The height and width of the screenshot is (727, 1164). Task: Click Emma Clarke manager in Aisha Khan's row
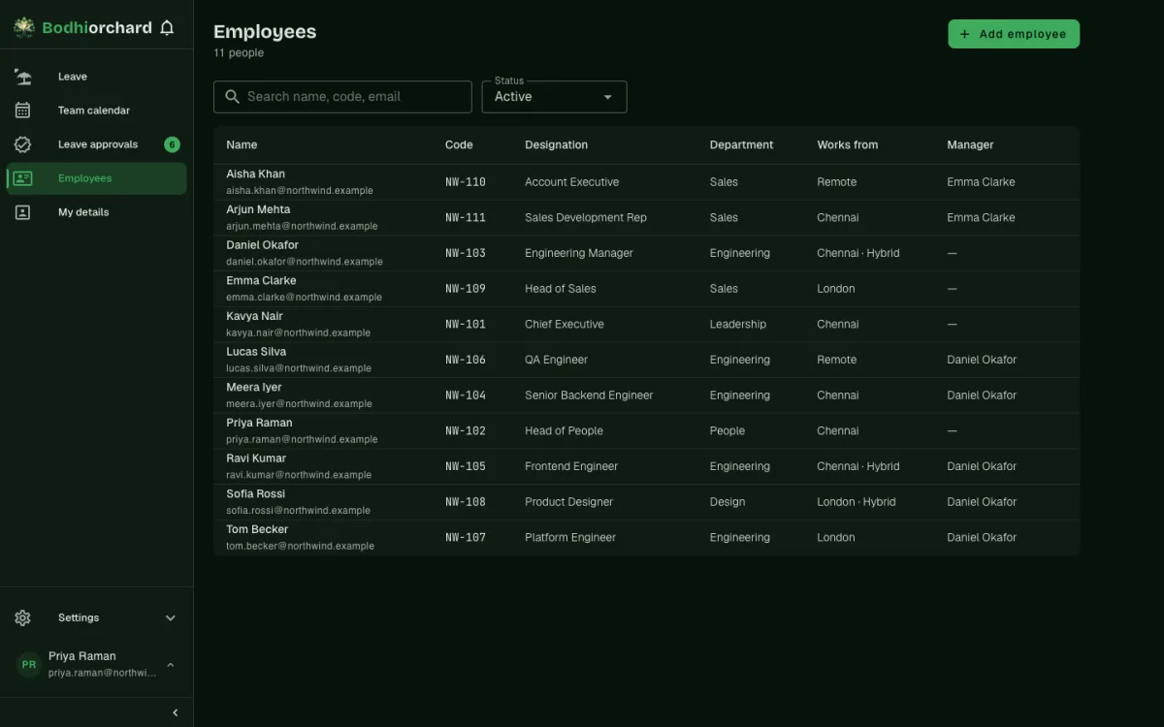pos(981,182)
